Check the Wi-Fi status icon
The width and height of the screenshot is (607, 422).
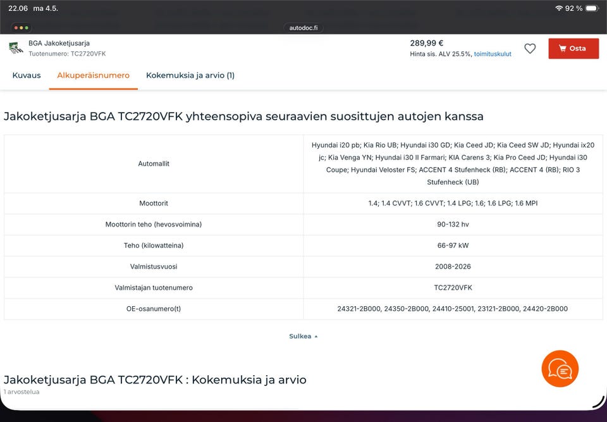coord(558,8)
